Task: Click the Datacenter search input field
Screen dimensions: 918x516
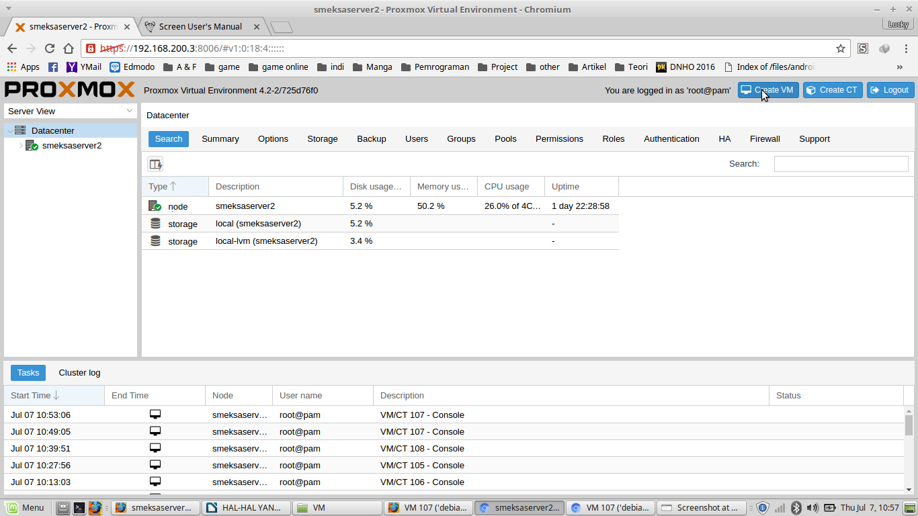Action: [841, 164]
